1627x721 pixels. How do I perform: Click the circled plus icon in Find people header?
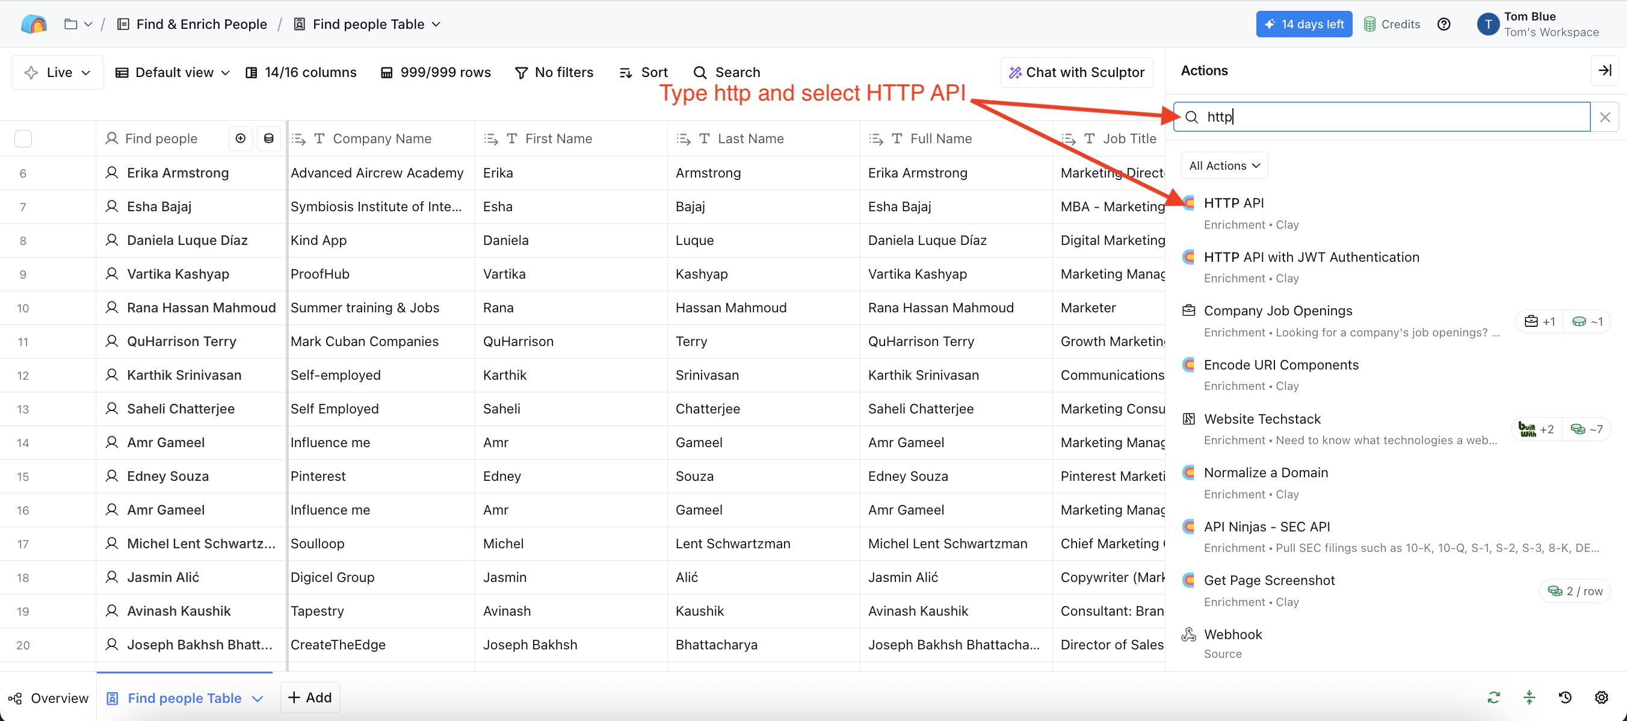pos(241,138)
